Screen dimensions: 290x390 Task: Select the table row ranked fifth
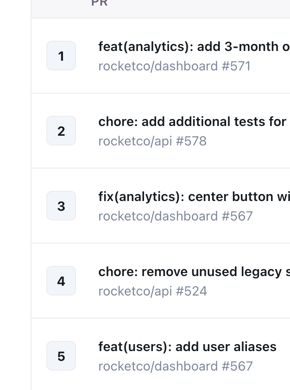[x=161, y=354]
